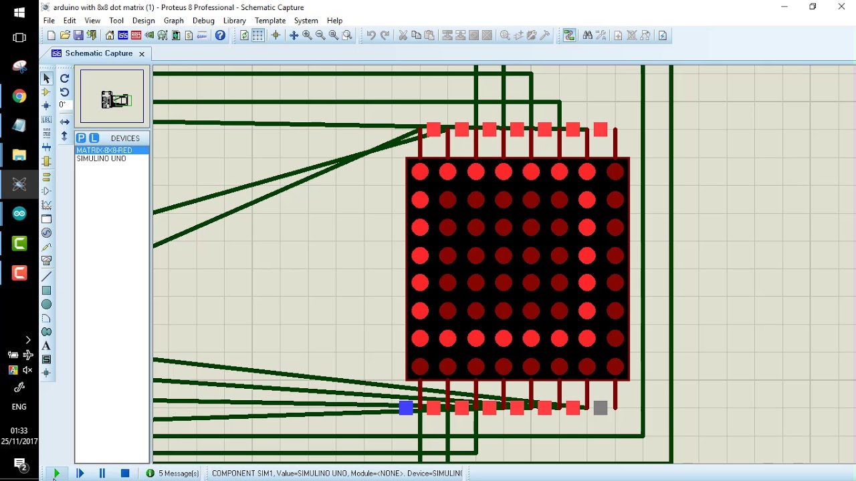The width and height of the screenshot is (856, 481).
Task: Click the overview window thumbnail
Action: point(112,96)
